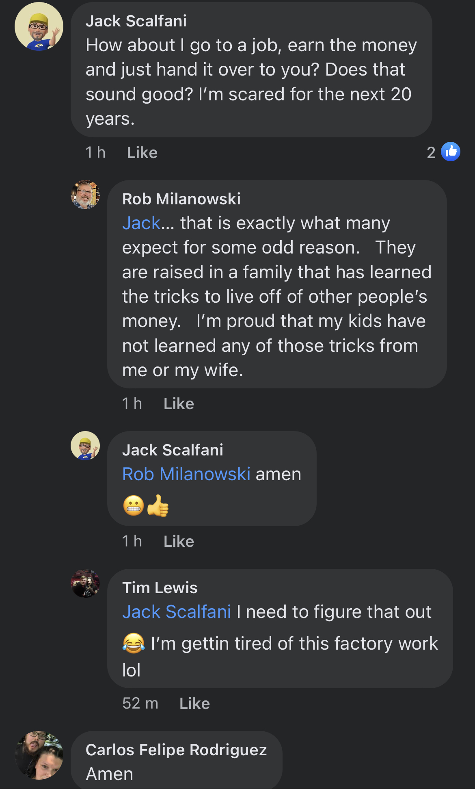Open Rob Milanowski's profile picture

[x=85, y=195]
